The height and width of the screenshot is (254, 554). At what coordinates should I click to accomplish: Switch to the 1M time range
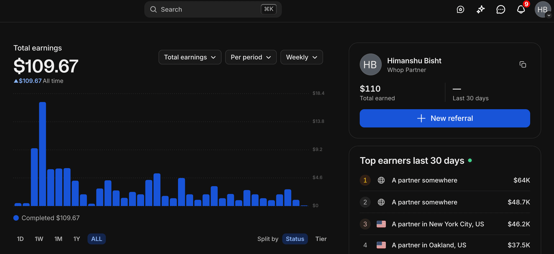(x=58, y=239)
